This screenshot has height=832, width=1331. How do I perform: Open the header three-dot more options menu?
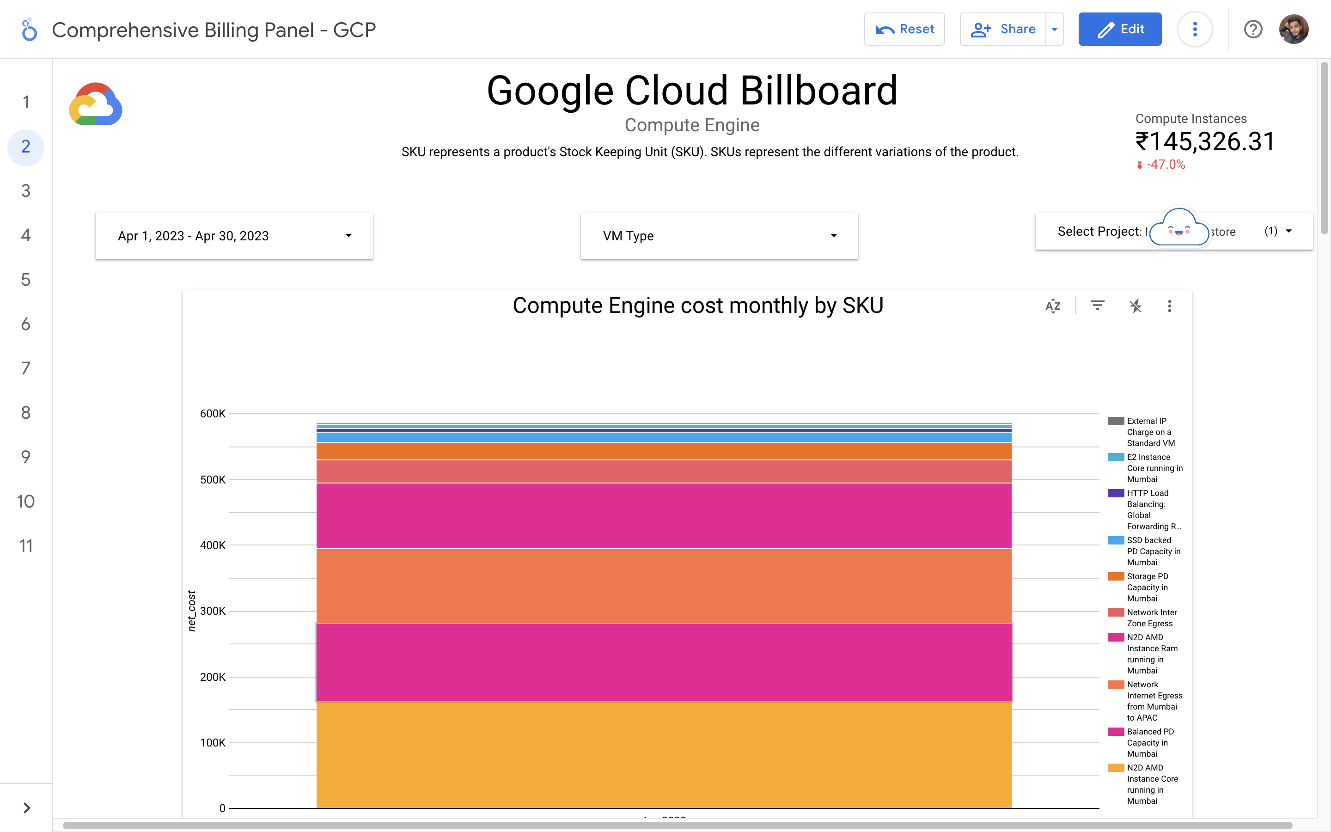point(1194,29)
